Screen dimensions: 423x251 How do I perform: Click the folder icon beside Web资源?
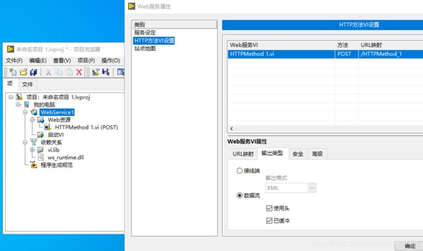pyautogui.click(x=41, y=120)
